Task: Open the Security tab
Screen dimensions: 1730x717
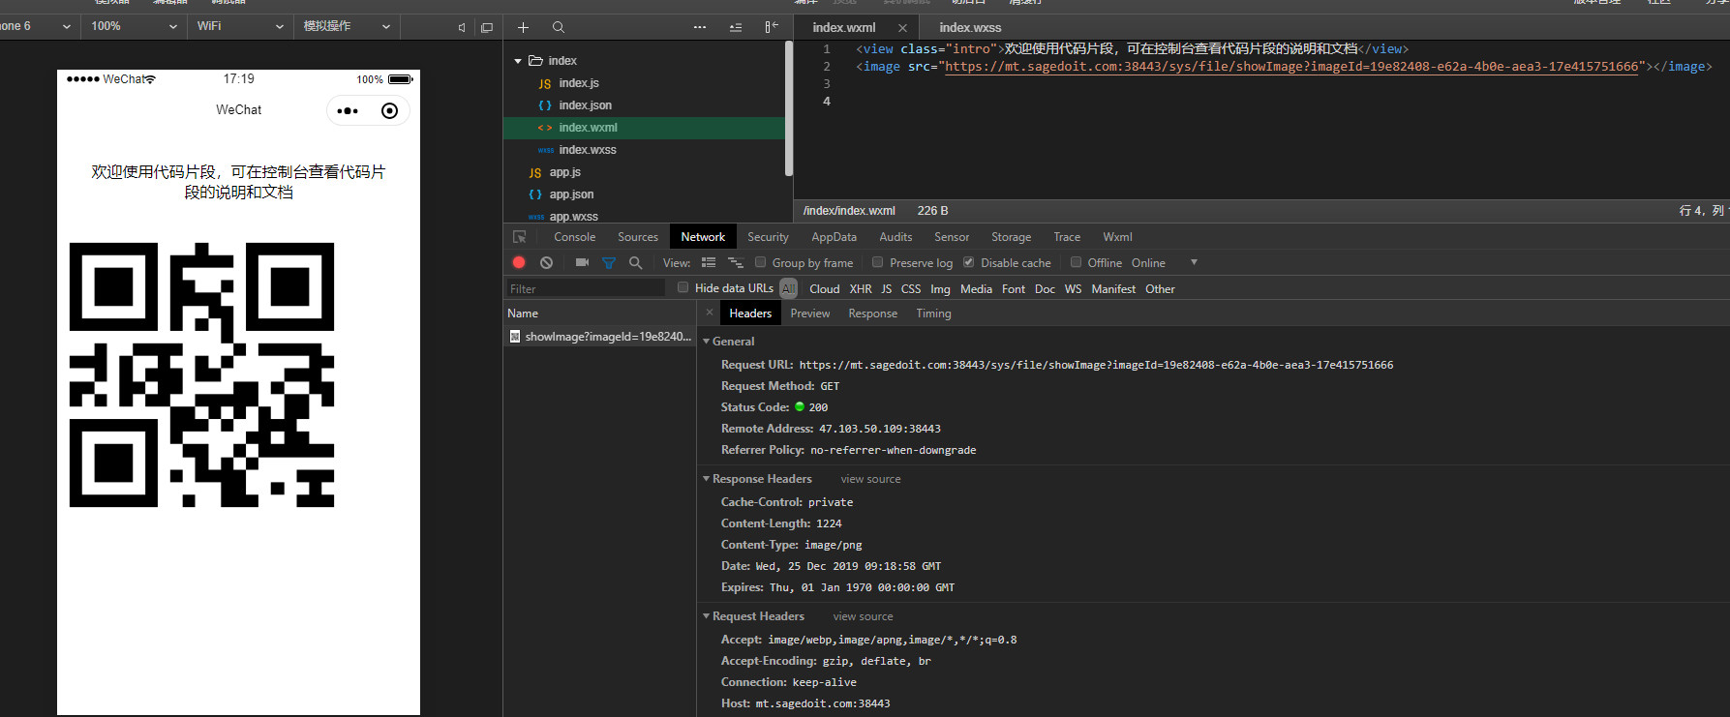Action: point(768,237)
